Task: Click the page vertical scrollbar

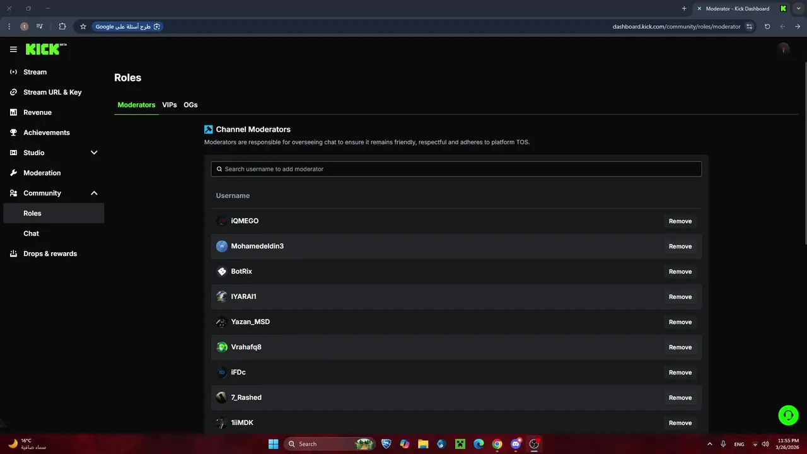Action: click(804, 153)
